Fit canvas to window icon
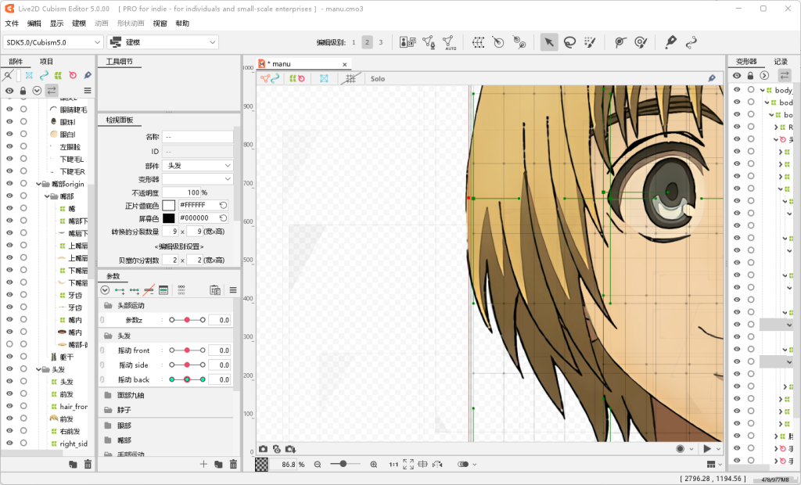 click(408, 465)
